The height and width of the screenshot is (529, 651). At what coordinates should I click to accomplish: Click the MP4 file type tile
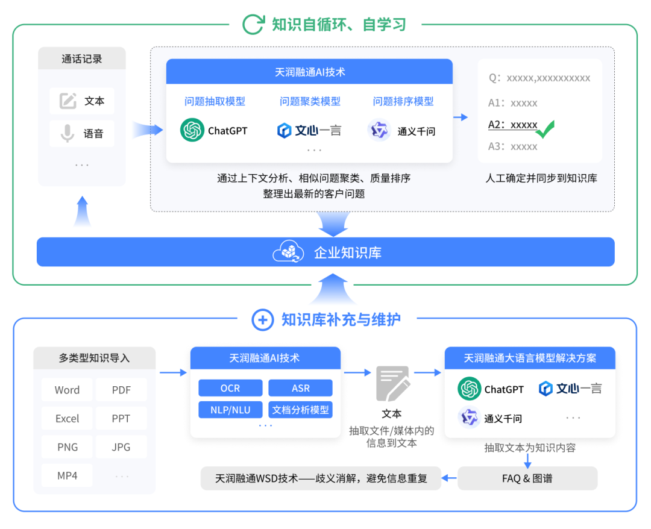coord(68,475)
